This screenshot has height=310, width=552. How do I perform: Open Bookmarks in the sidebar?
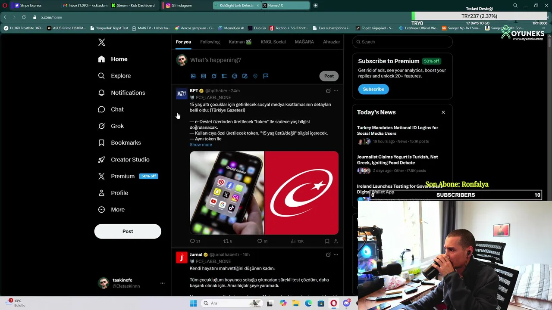click(119, 143)
